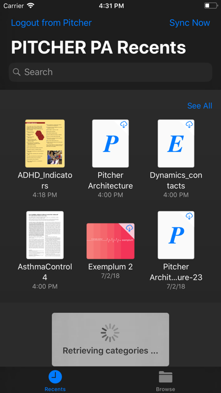The height and width of the screenshot is (393, 221).
Task: Tap the PITCHER PA Recents heading
Action: 98,47
